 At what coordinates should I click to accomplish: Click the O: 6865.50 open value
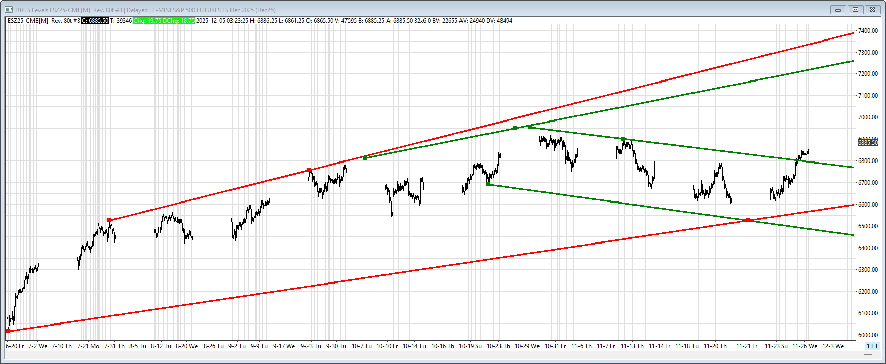pyautogui.click(x=320, y=21)
